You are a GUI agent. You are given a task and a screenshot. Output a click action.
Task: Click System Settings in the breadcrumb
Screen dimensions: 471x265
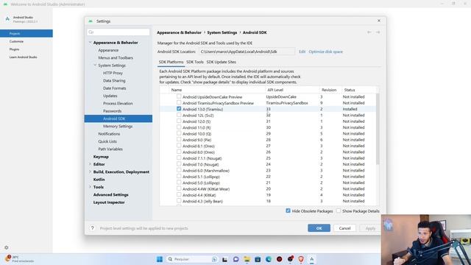point(222,32)
